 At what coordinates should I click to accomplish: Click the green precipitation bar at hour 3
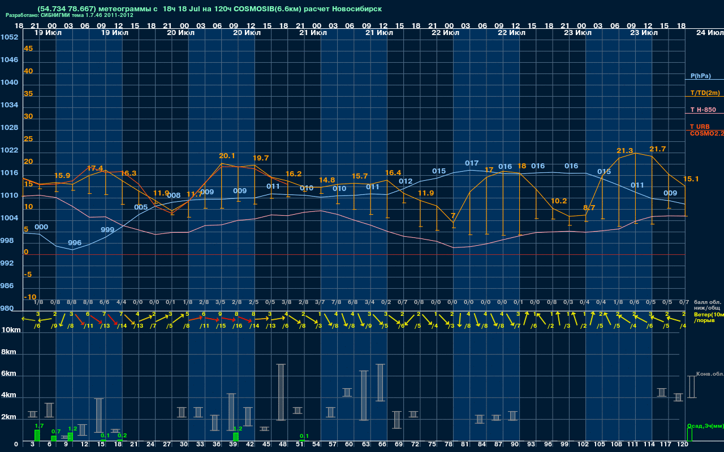[37, 436]
